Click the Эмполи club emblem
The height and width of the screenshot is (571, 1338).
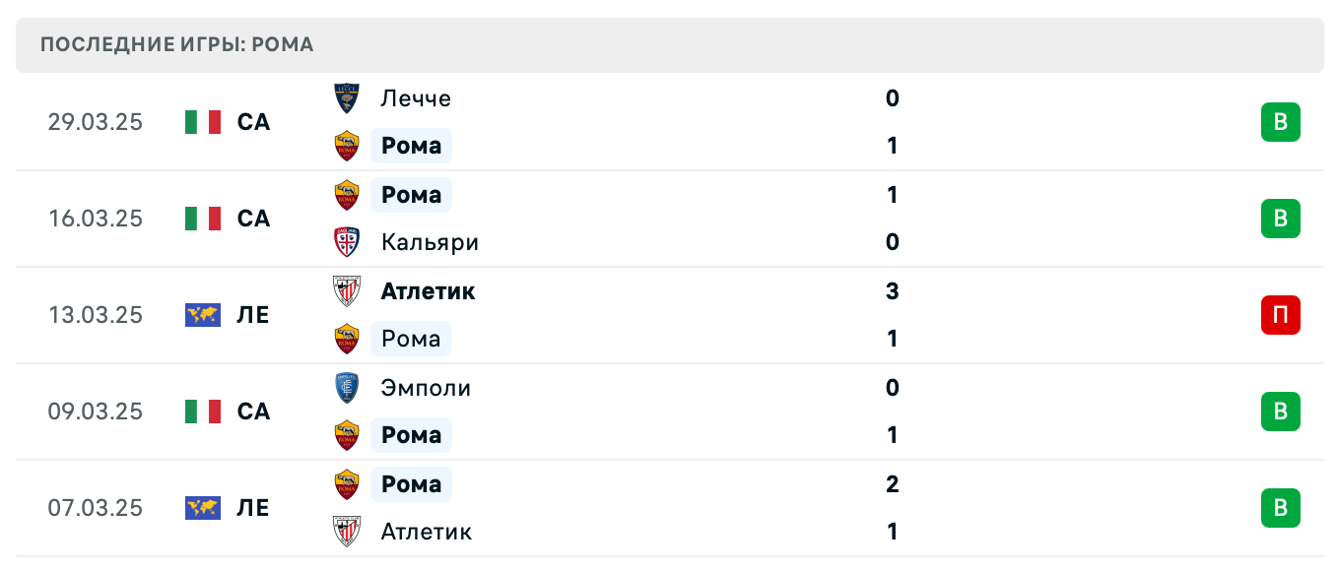[x=347, y=388]
